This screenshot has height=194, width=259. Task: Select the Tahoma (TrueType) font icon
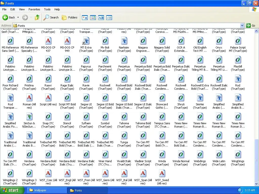pyautogui.click(x=124, y=117)
